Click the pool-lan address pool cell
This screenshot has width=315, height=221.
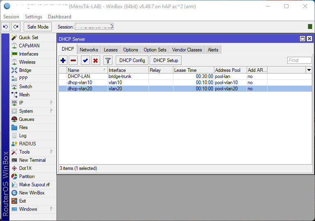230,76
